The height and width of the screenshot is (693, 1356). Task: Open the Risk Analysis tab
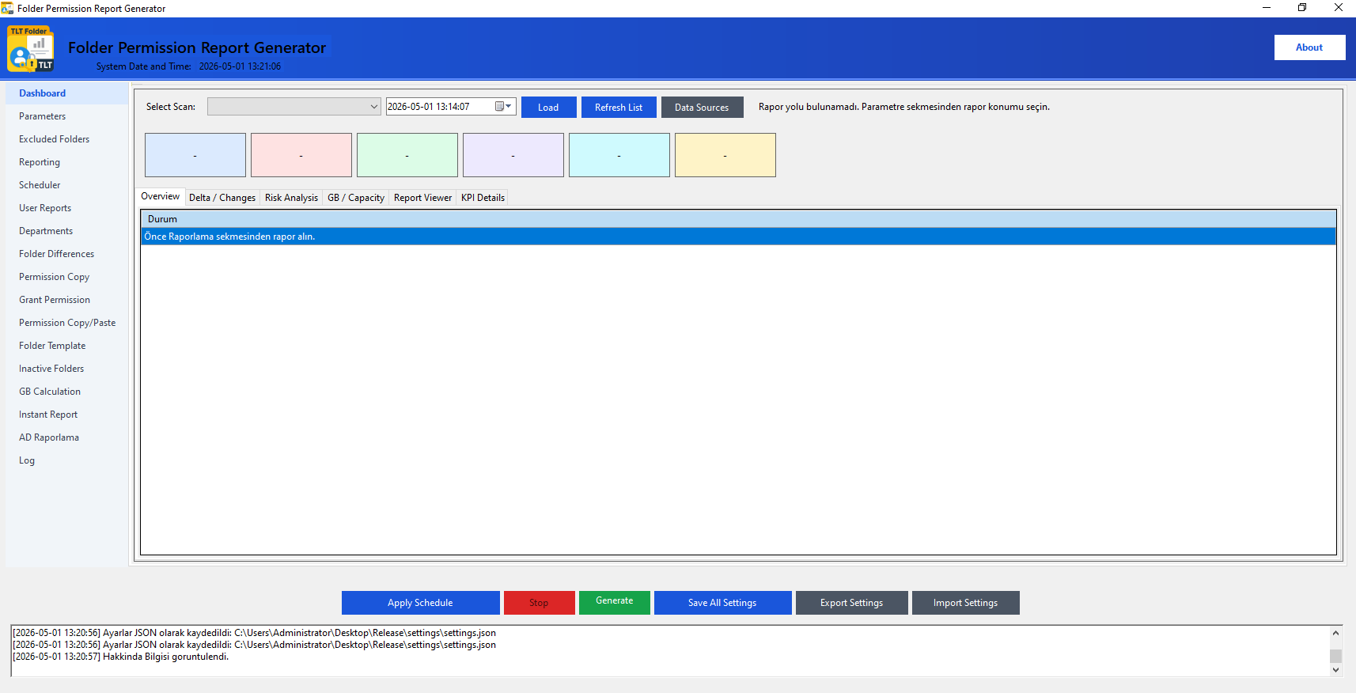point(291,198)
